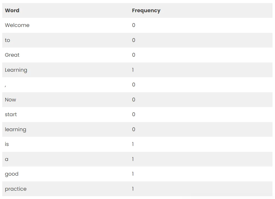Click the word 'to' in the table
This screenshot has height=199, width=275.
pos(7,40)
